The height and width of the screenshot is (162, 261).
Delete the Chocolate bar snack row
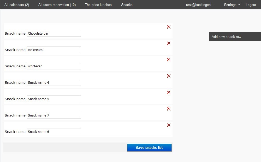pyautogui.click(x=169, y=27)
